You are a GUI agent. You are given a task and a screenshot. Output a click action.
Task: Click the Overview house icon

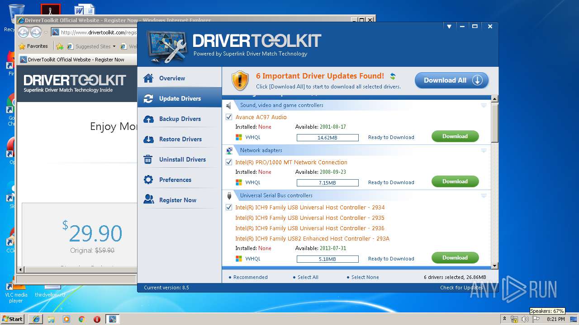(x=148, y=78)
